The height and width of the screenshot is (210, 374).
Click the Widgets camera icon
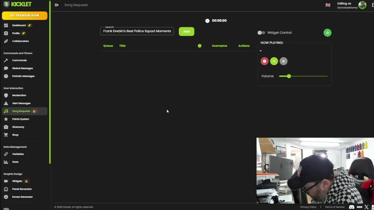[x=6, y=181]
